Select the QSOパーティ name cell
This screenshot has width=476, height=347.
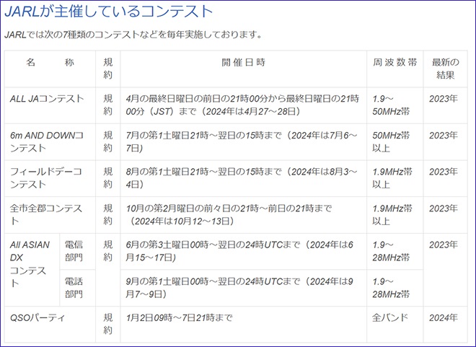tap(50, 324)
